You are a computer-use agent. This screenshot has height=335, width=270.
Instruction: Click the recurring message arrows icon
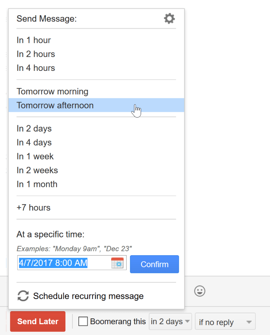pyautogui.click(x=23, y=296)
